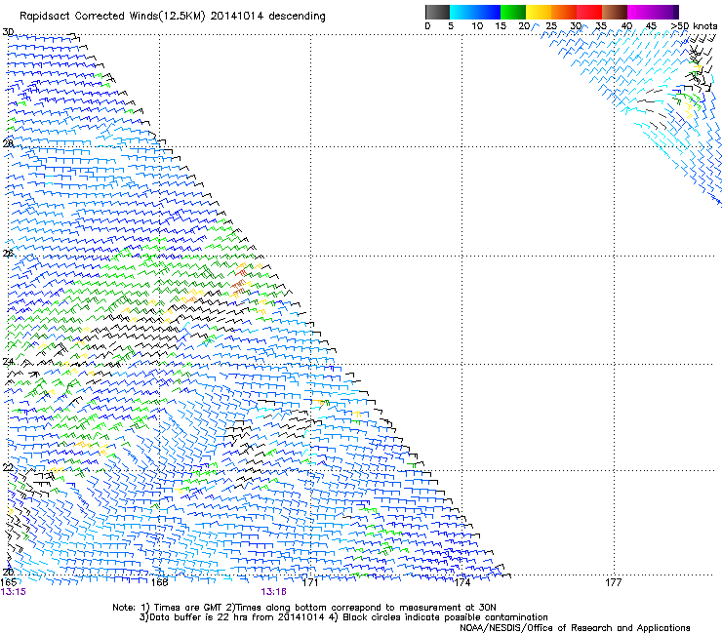This screenshot has width=722, height=634.
Task: Click the latitude label '30' on the axis
Action: pyautogui.click(x=8, y=32)
